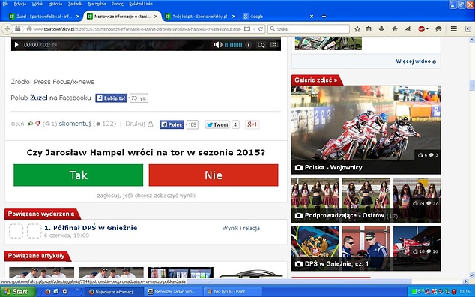Expand Więcej wideo link
The height and width of the screenshot is (297, 475).
[x=416, y=61]
